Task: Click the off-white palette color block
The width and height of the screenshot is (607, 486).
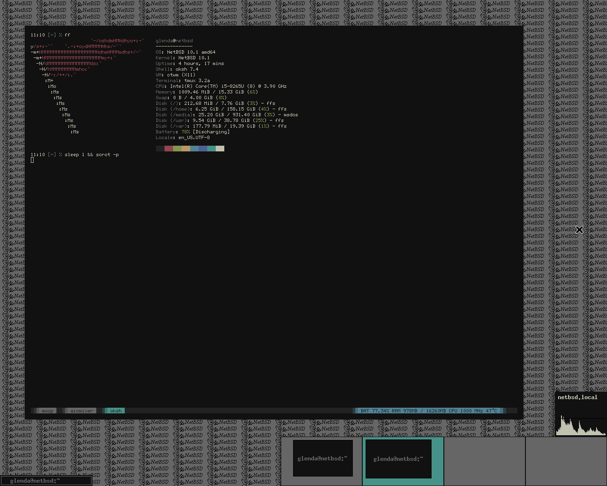Action: coord(220,149)
